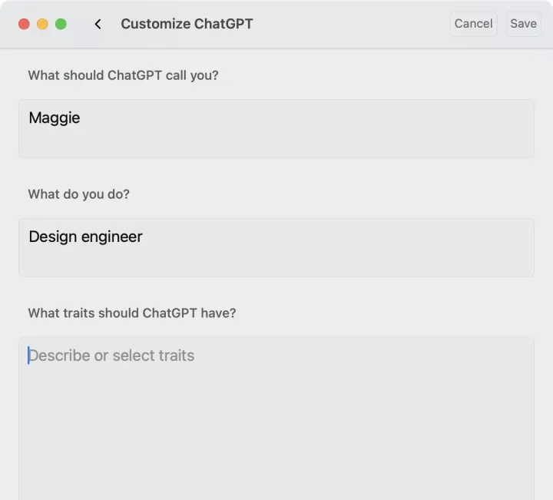
Task: Save the customization settings
Action: [x=523, y=24]
